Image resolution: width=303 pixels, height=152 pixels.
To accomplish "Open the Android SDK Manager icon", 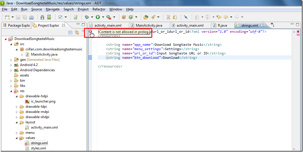I will pyautogui.click(x=42, y=17).
